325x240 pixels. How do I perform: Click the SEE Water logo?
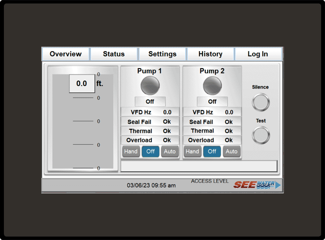[257, 184]
